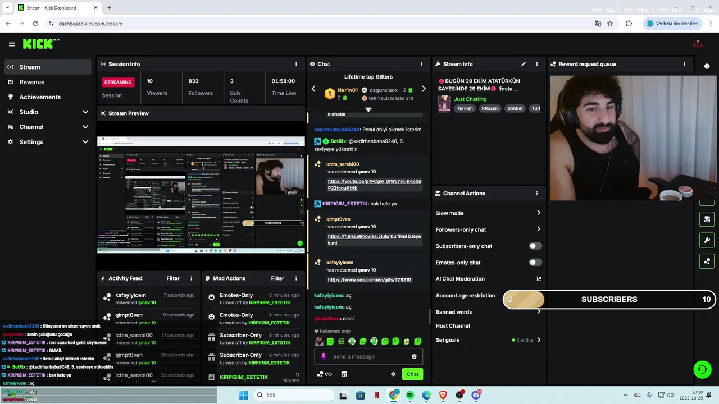Open Activity Feed three-dot menu
This screenshot has height=404, width=719.
[191, 278]
